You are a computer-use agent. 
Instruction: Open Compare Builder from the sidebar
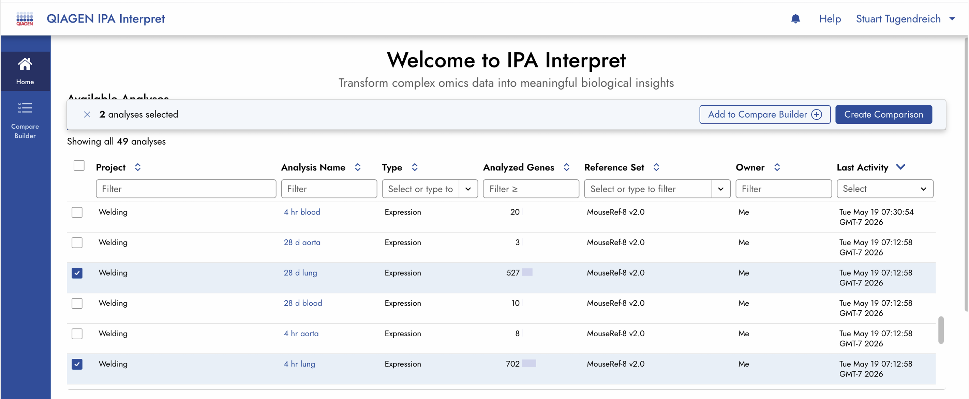(x=25, y=120)
